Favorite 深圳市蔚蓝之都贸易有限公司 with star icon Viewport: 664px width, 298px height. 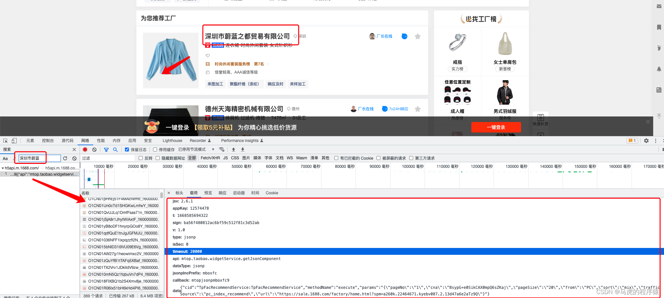click(418, 36)
